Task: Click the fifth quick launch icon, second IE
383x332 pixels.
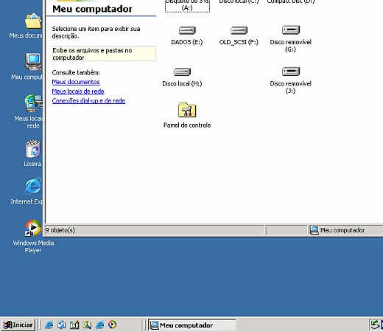Action: (x=99, y=325)
